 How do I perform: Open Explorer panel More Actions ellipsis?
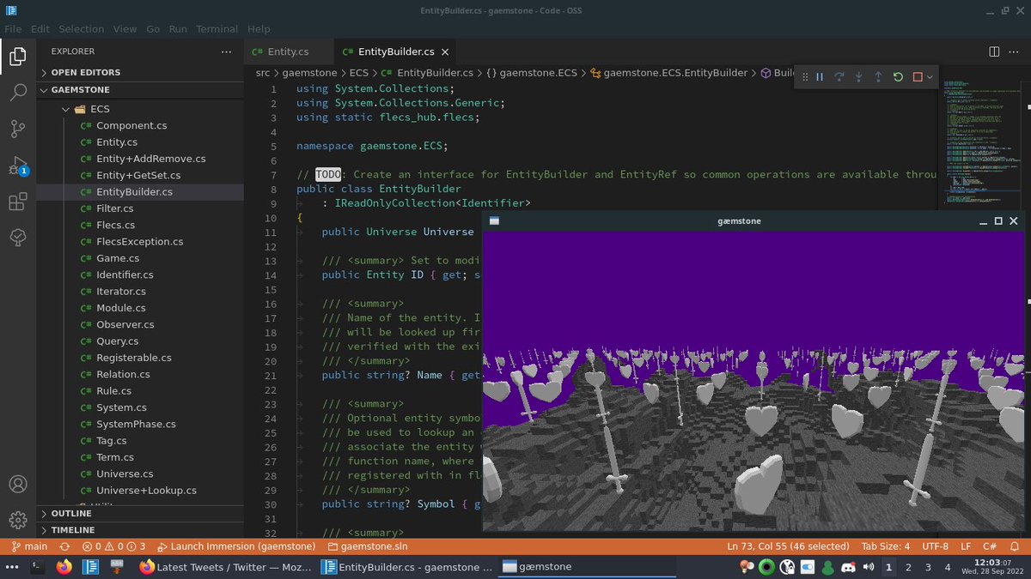[x=227, y=51]
